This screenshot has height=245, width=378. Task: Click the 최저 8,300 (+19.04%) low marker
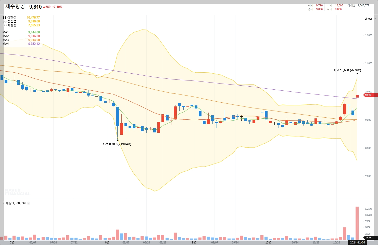[x=117, y=144]
